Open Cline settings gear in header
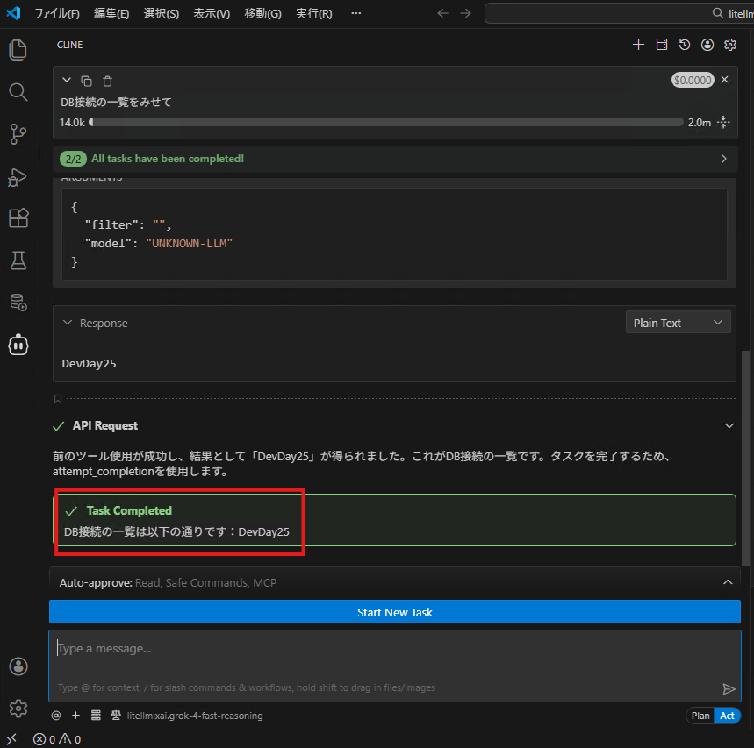The height and width of the screenshot is (748, 754). [x=730, y=45]
